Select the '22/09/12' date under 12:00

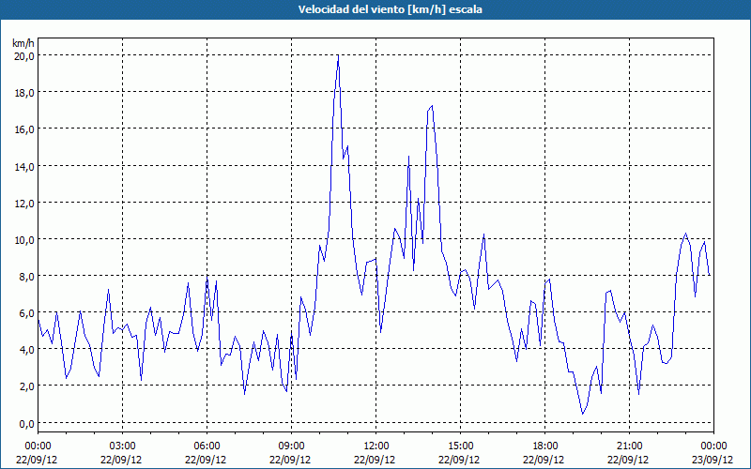click(x=375, y=460)
